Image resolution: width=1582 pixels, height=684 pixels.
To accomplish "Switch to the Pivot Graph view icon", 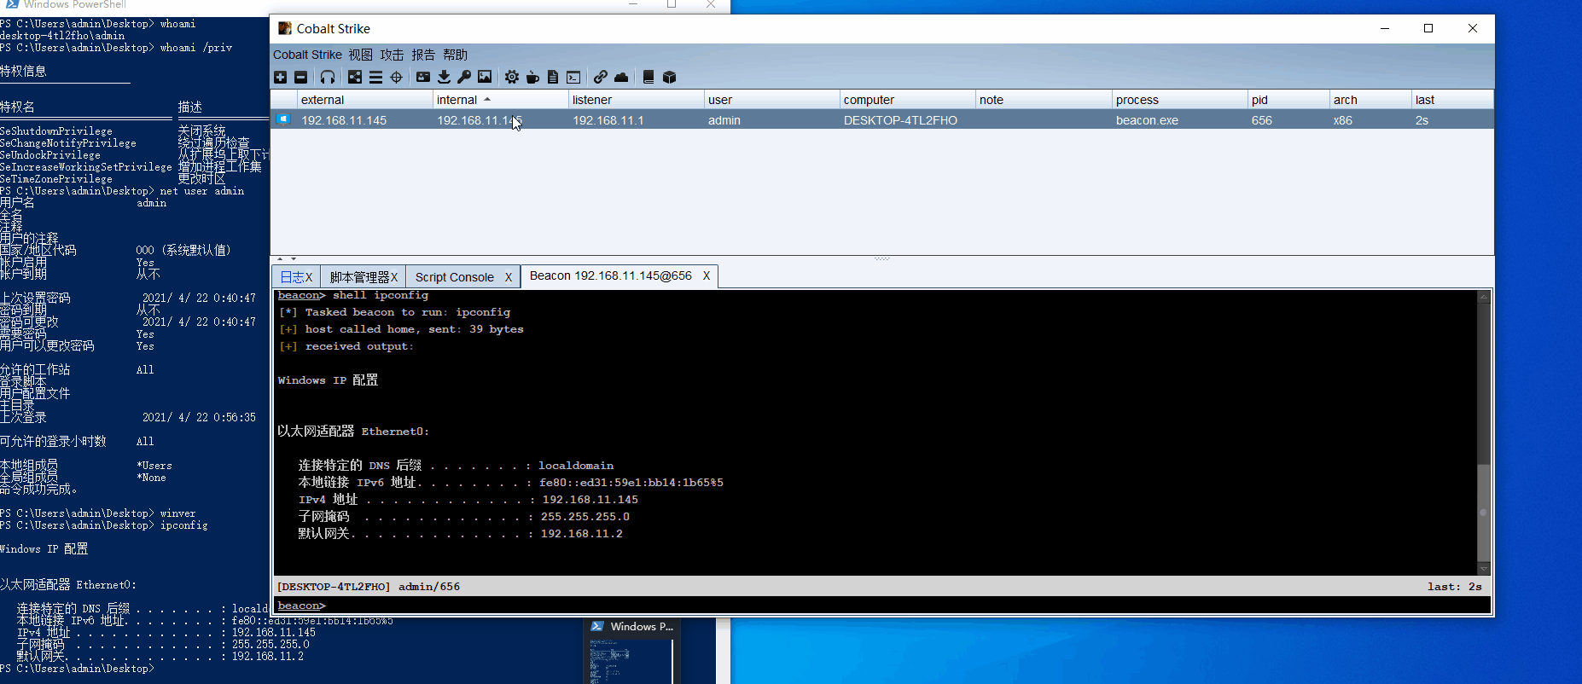I will coord(355,78).
